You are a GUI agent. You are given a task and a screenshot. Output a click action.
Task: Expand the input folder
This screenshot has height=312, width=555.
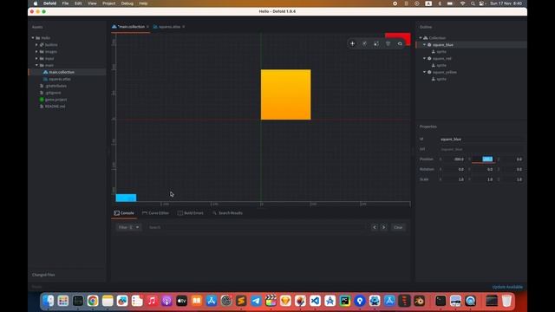point(36,58)
